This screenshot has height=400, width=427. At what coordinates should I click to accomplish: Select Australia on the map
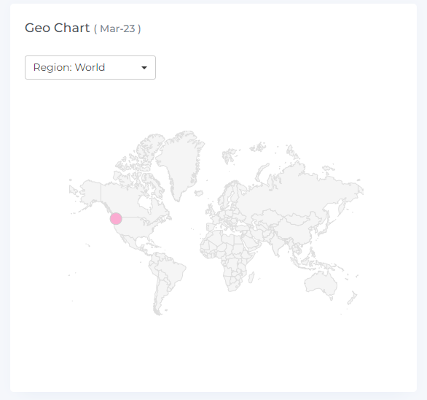(321, 285)
